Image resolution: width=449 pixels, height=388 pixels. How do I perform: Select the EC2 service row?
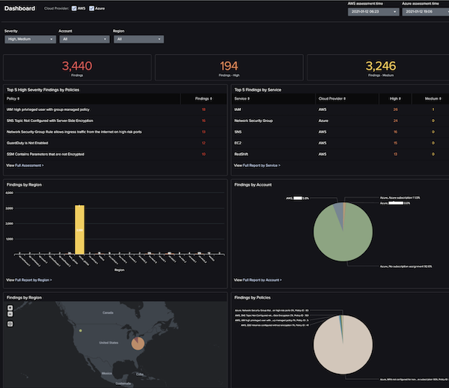point(340,143)
